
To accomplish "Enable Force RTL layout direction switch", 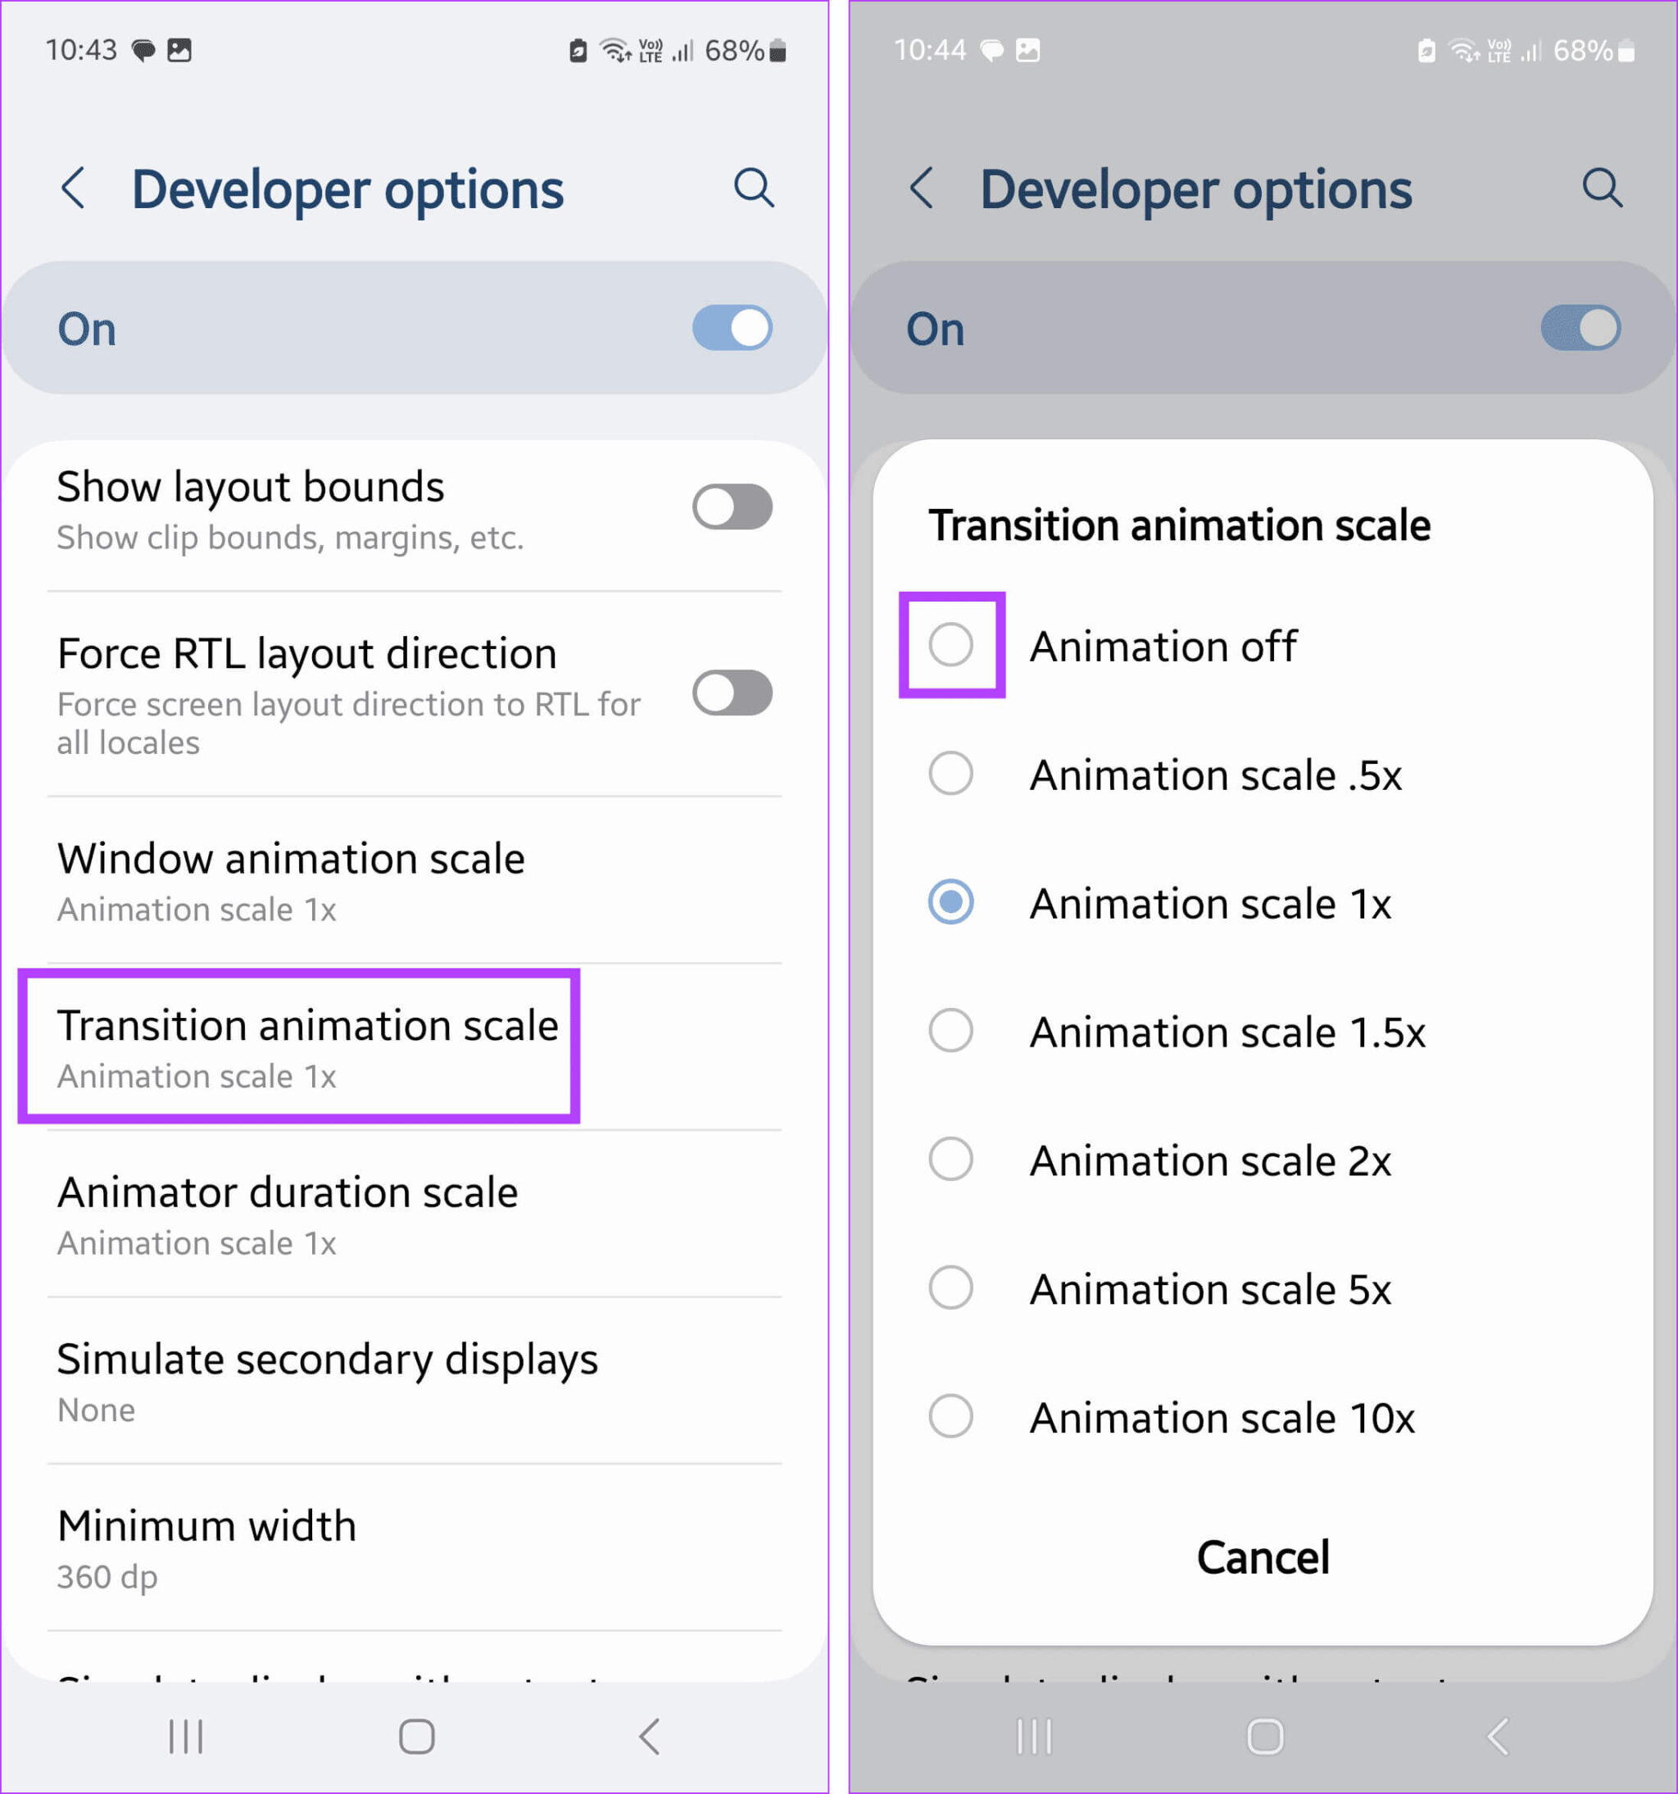I will 732,693.
